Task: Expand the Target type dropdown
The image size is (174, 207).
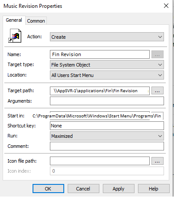Action: [107, 65]
